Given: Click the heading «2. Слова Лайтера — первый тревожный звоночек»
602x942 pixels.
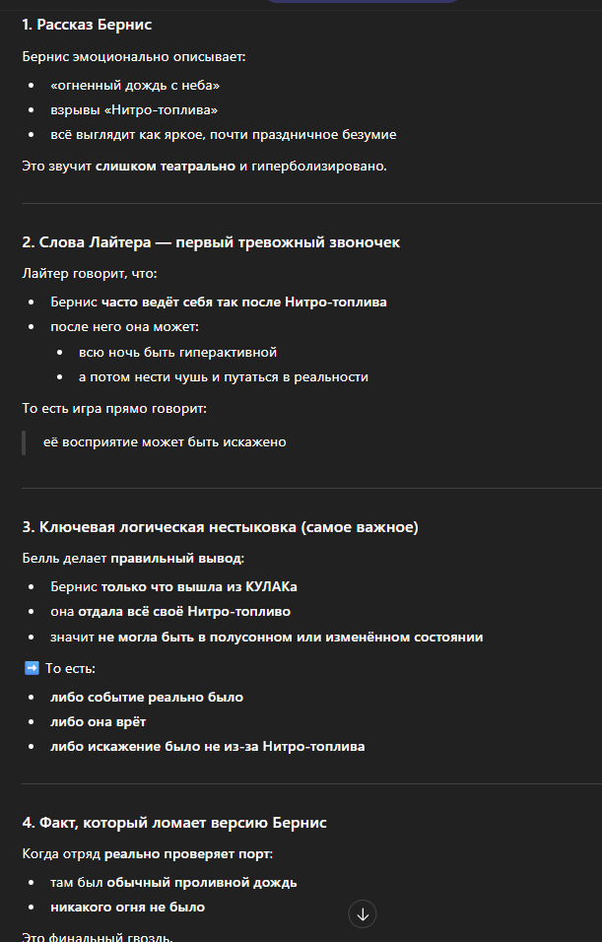Looking at the screenshot, I should coord(211,241).
